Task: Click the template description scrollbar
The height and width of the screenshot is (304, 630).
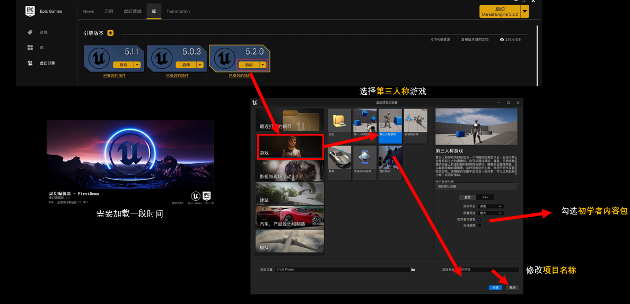Action: coord(517,165)
